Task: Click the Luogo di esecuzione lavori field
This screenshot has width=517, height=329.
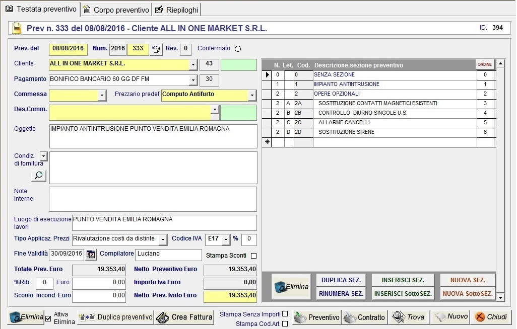Action: [164, 223]
